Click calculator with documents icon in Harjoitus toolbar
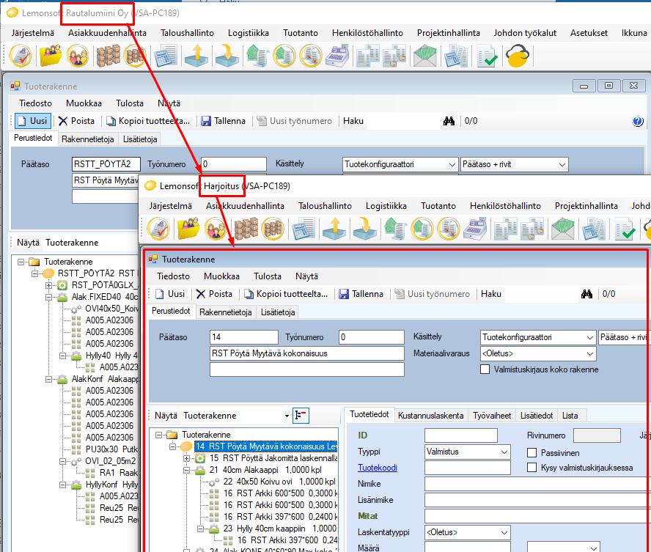 coord(594,229)
